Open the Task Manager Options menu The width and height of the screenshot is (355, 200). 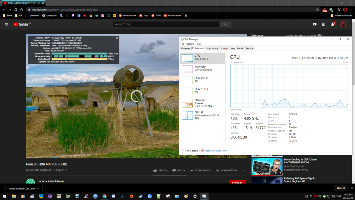pos(190,44)
